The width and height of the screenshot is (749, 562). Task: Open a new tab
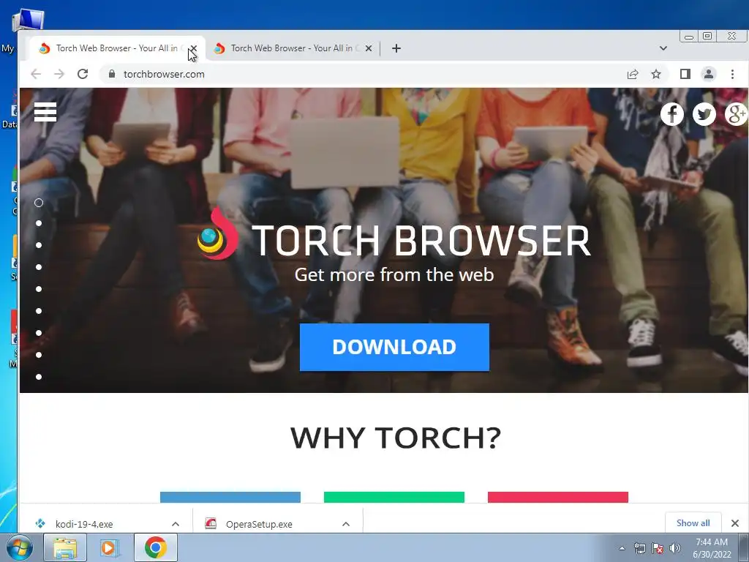tap(396, 48)
